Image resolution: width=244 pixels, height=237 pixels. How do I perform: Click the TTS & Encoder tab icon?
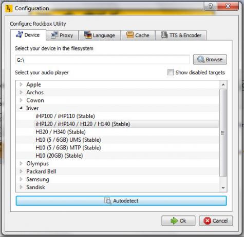(164, 35)
